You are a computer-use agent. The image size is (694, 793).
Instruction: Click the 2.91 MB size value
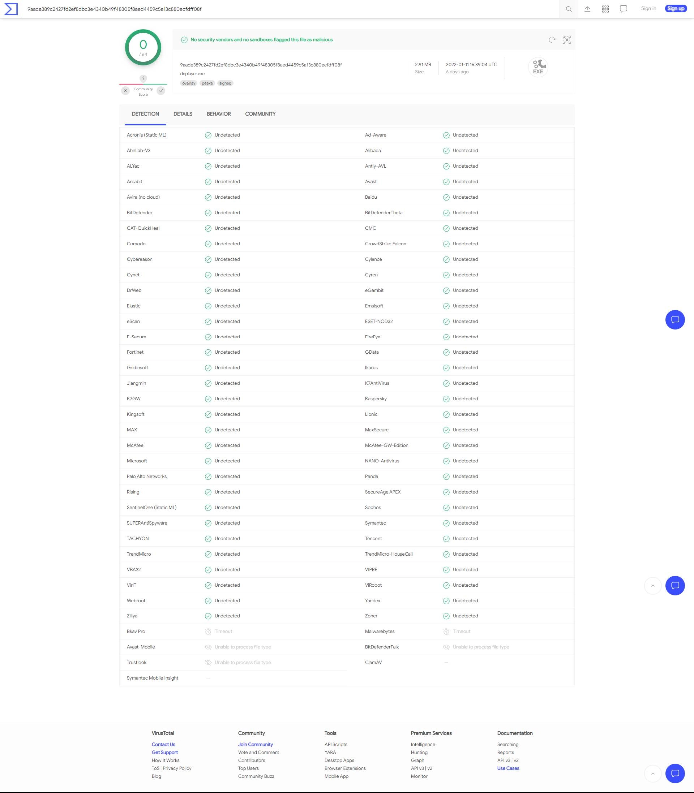[423, 65]
